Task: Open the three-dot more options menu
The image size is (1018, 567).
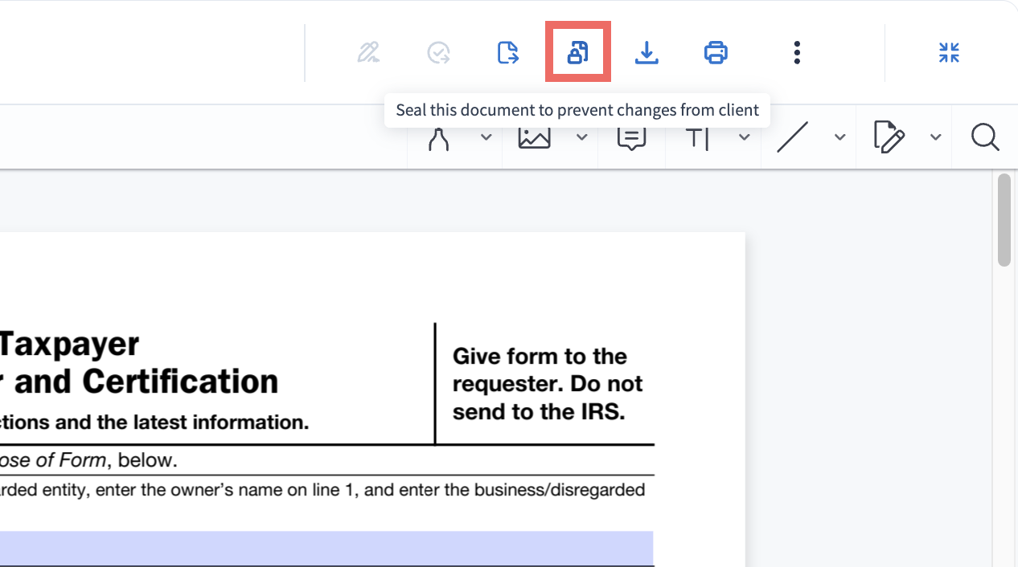Action: tap(797, 53)
